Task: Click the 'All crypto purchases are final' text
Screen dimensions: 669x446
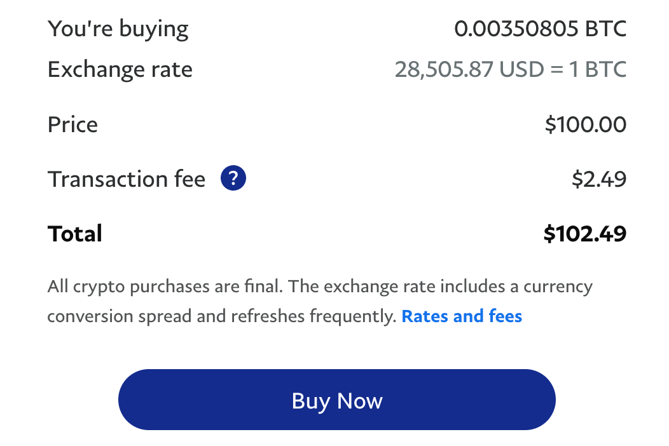Action: click(165, 287)
